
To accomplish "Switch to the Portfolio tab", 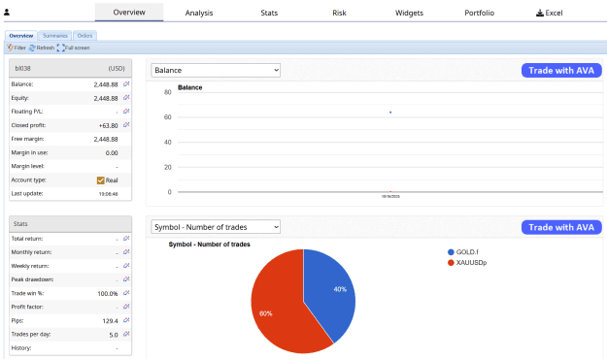I will pyautogui.click(x=479, y=13).
